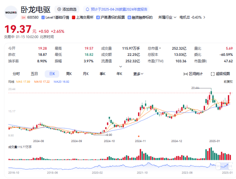
Task: Click the MA5 17.89 indicator label
Action: 23,82
